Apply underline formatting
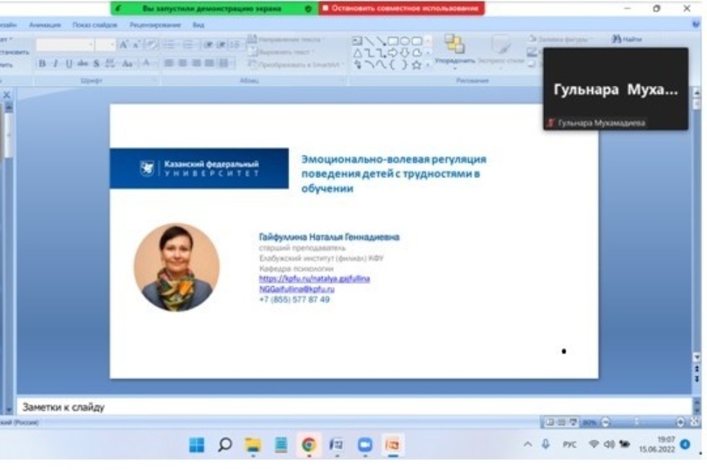 click(x=69, y=62)
